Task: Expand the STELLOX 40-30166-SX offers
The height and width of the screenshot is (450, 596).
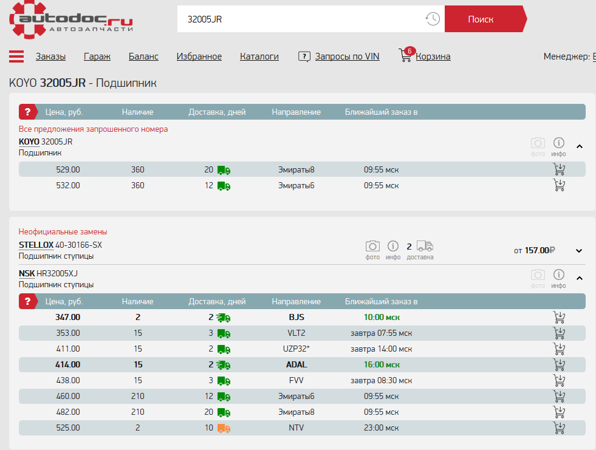Action: click(x=579, y=251)
